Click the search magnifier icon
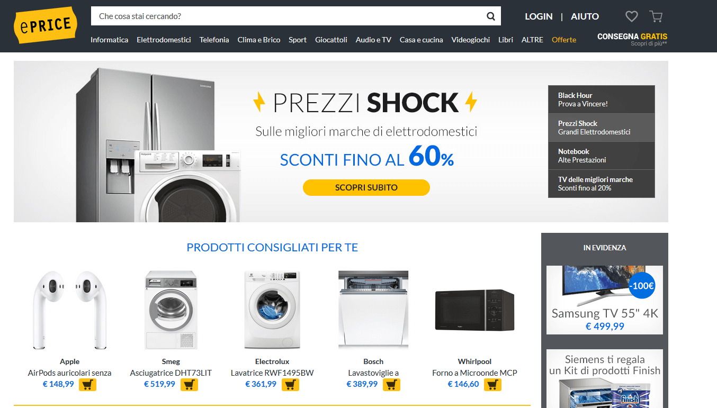 tap(491, 16)
